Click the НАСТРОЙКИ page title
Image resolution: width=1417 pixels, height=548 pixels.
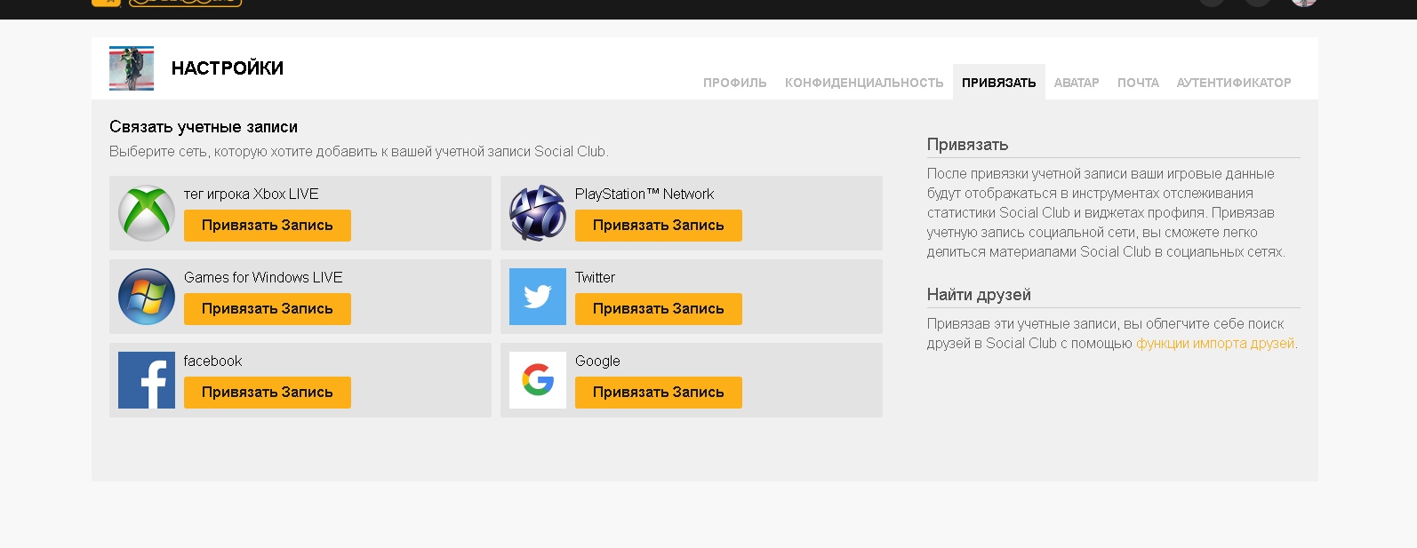[228, 68]
